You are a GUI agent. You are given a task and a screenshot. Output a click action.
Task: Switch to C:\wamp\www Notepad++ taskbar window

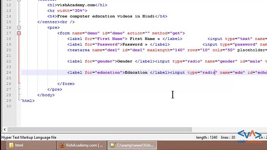(x=132, y=145)
